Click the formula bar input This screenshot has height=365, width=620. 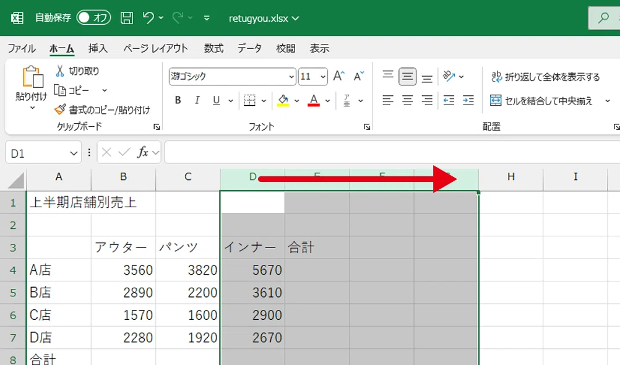pyautogui.click(x=392, y=152)
